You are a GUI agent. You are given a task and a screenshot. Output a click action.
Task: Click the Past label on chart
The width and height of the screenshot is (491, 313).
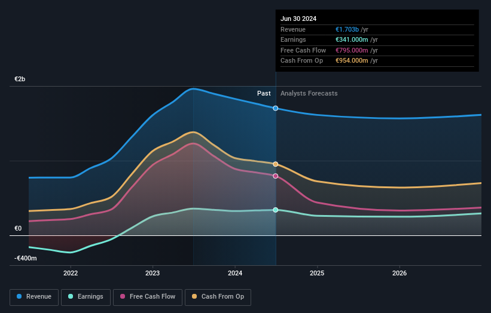point(264,93)
